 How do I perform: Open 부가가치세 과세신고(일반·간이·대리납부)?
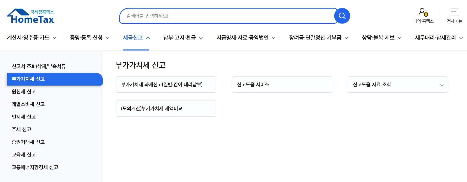click(166, 85)
